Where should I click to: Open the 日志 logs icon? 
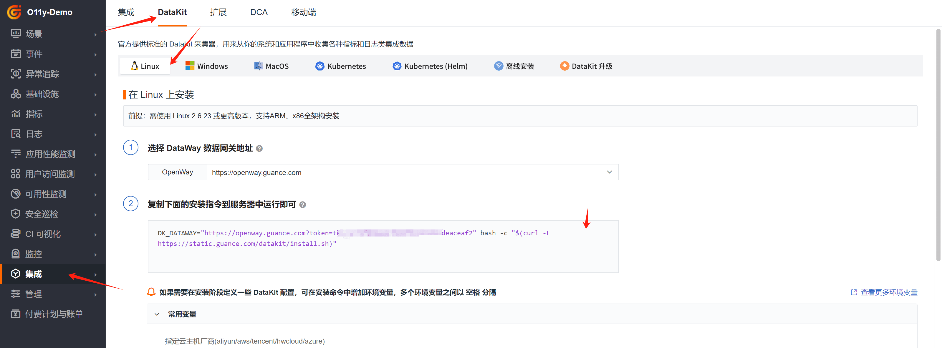click(x=16, y=134)
